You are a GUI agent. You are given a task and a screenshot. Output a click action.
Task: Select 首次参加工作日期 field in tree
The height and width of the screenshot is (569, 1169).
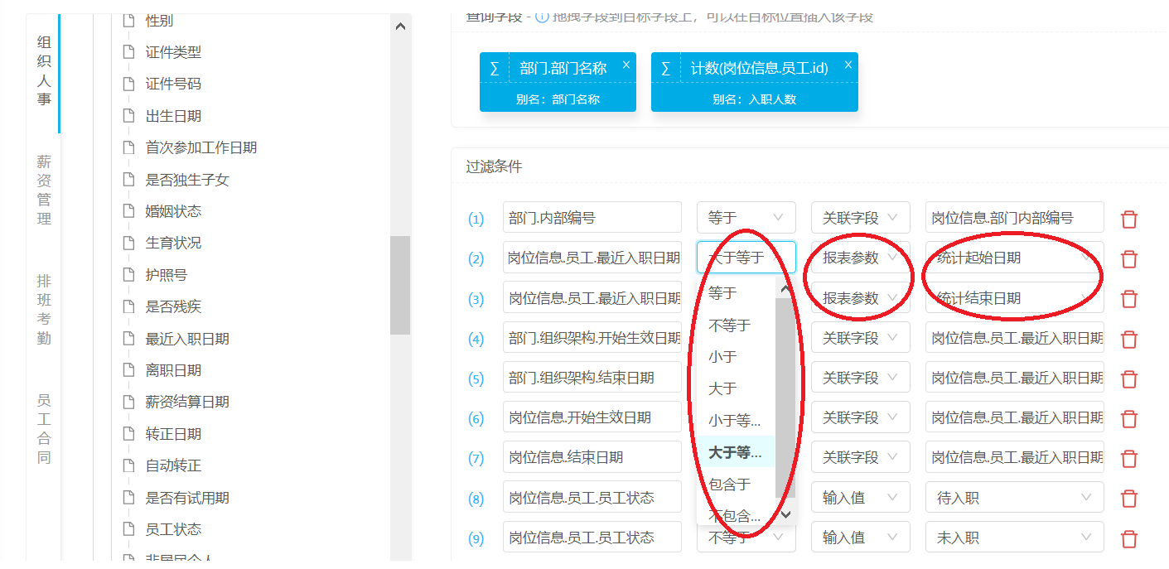(x=201, y=147)
